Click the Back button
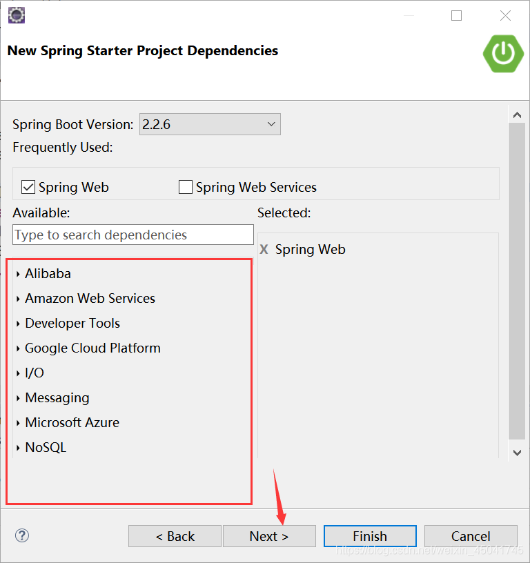Viewport: 530px width, 563px height. (x=175, y=536)
